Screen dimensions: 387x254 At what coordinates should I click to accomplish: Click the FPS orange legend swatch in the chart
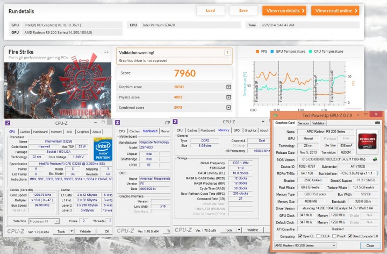tap(257, 52)
